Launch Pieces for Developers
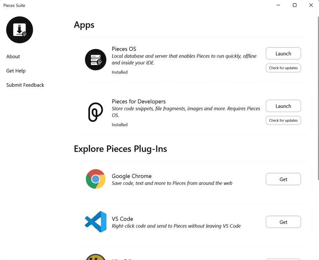319x260 pixels. [283, 106]
